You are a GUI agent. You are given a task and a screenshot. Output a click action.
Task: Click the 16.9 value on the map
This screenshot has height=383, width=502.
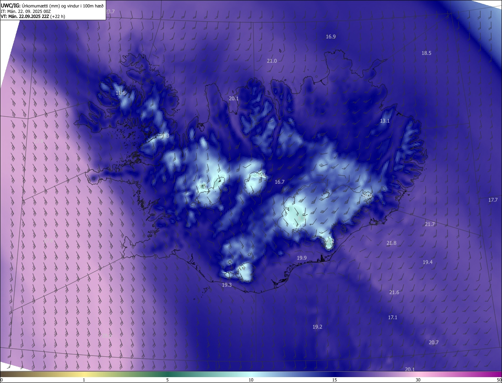(331, 36)
